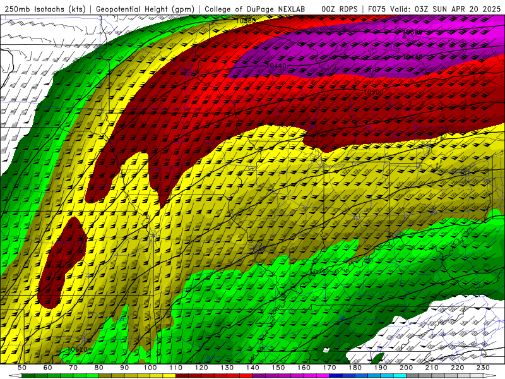Click the 150 value on the color scale

click(278, 368)
